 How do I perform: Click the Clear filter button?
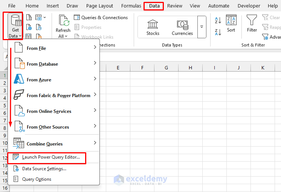pos(271,18)
